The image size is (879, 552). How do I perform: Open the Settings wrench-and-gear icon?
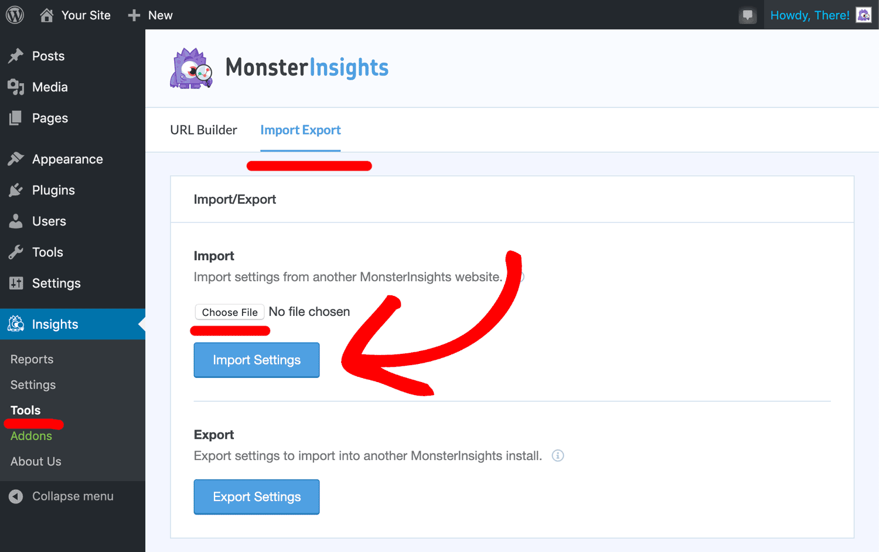pyautogui.click(x=17, y=283)
